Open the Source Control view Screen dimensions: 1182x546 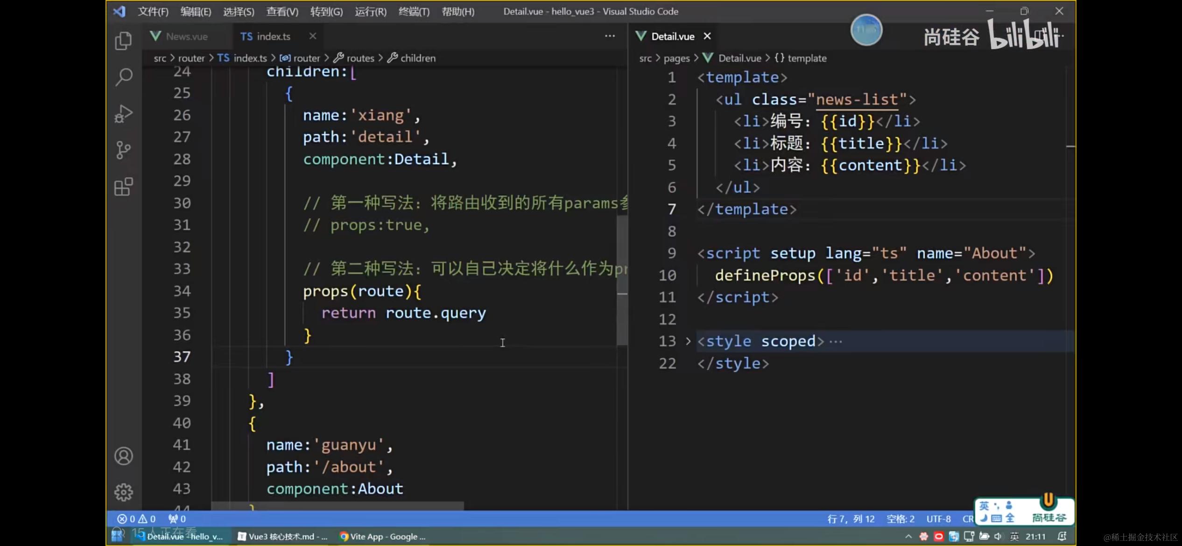pos(123,150)
